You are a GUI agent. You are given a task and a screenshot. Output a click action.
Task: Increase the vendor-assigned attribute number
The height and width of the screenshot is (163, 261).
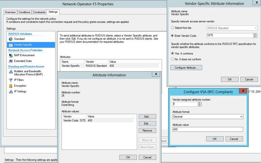199,103
